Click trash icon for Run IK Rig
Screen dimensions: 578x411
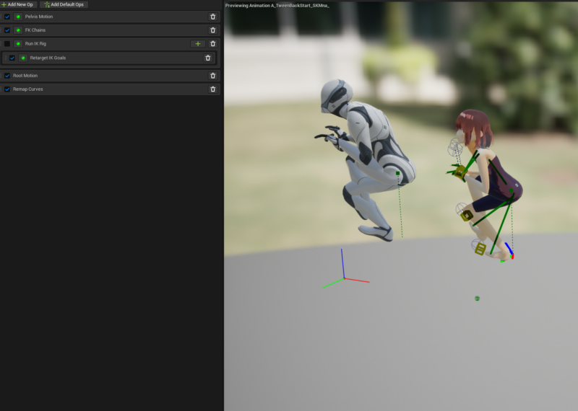(x=212, y=44)
